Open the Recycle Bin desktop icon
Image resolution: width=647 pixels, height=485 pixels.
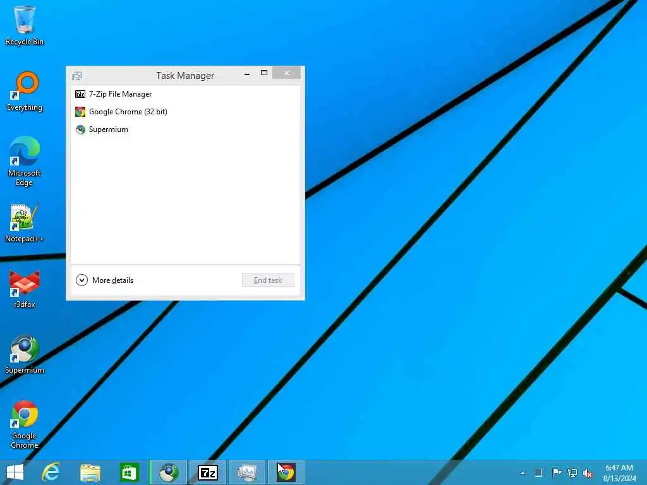(x=25, y=25)
